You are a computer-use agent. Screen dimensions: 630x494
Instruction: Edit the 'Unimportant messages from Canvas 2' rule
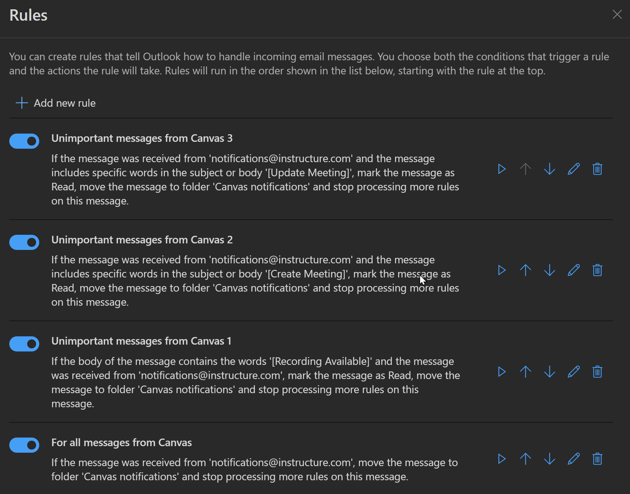point(574,270)
